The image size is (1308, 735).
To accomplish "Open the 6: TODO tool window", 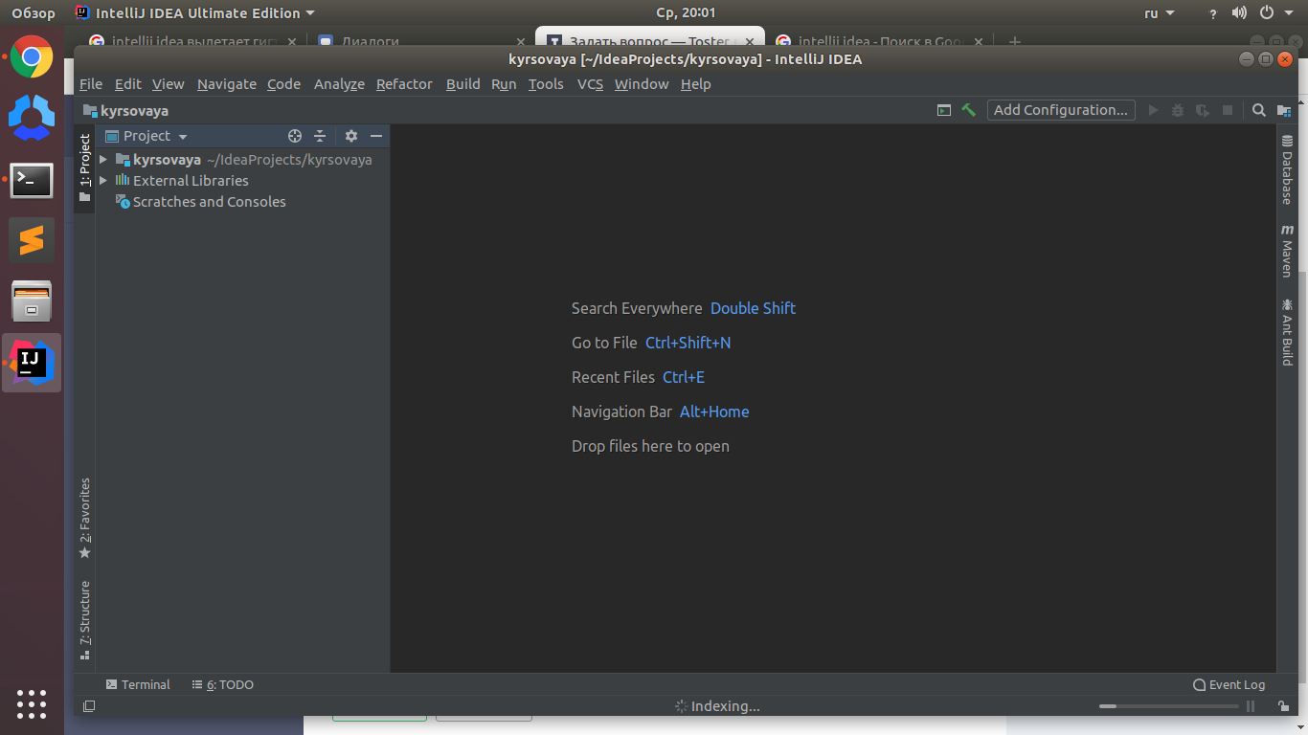I will coord(223,684).
